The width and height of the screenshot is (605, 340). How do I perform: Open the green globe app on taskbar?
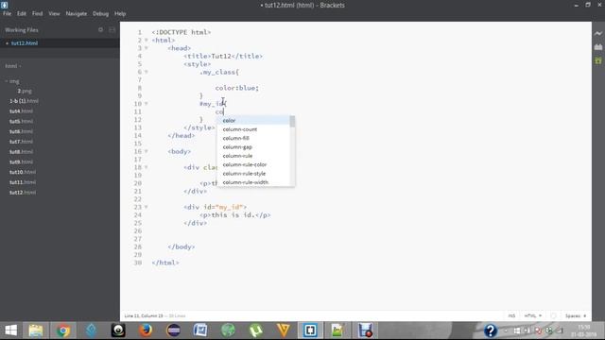228,331
